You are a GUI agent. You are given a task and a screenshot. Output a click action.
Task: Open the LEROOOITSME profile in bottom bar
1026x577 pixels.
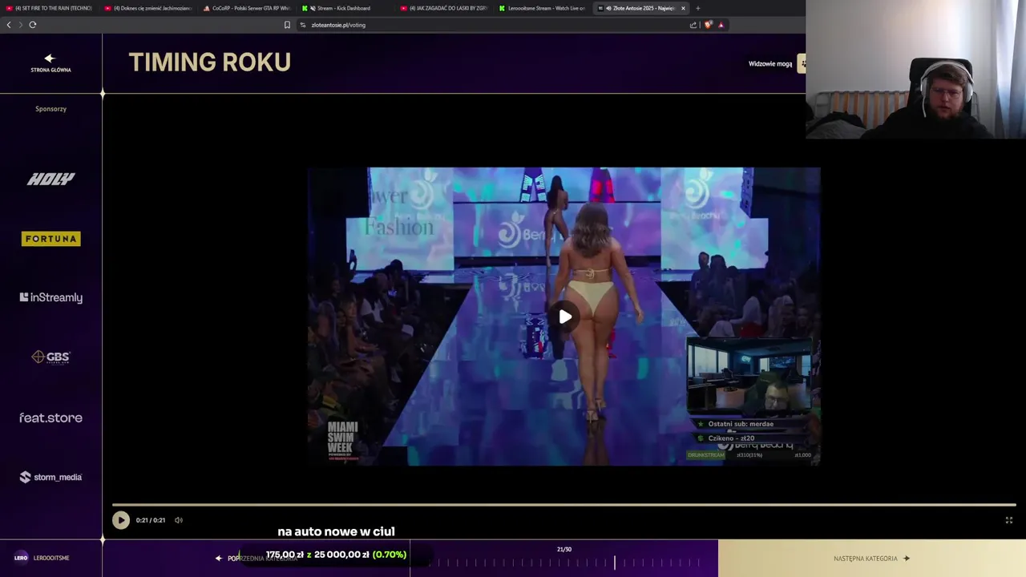click(42, 558)
